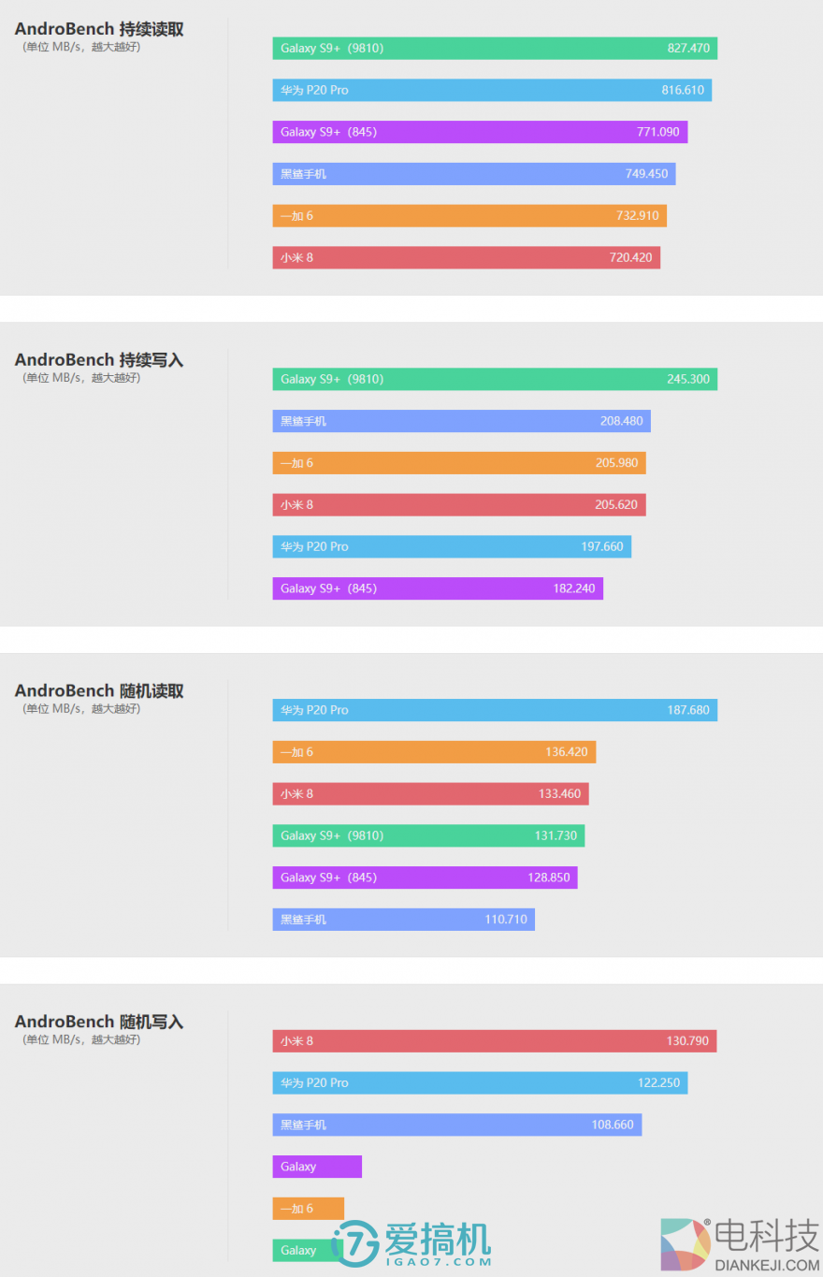Screen dimensions: 823x1277
Task: Click the purple Galaxy S9+ (845) 771.090 bar
Action: (480, 132)
